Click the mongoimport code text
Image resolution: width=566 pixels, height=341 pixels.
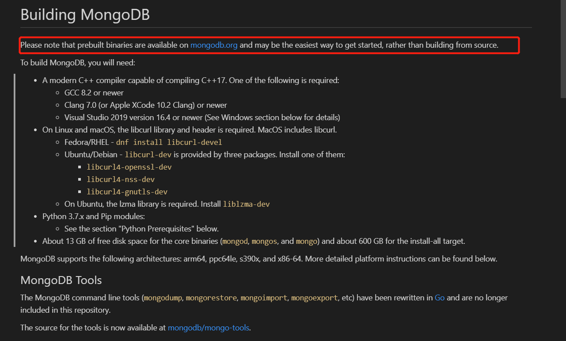coord(264,298)
